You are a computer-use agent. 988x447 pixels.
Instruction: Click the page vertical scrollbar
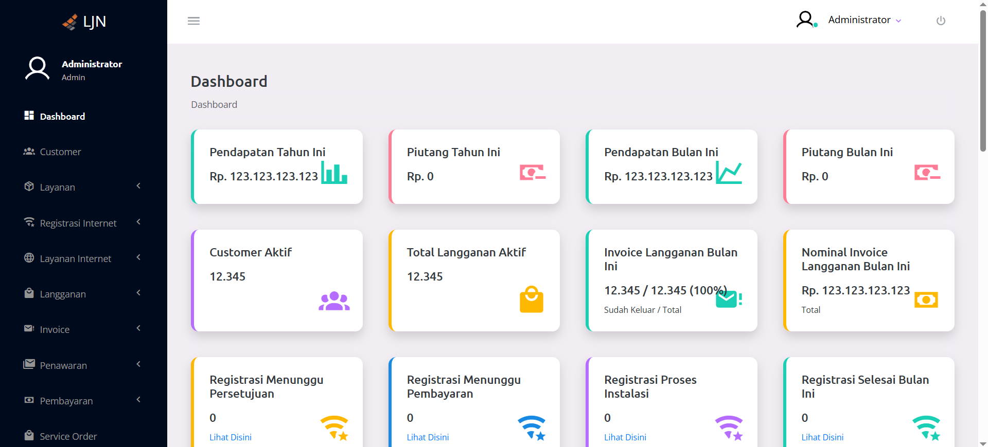[x=983, y=82]
